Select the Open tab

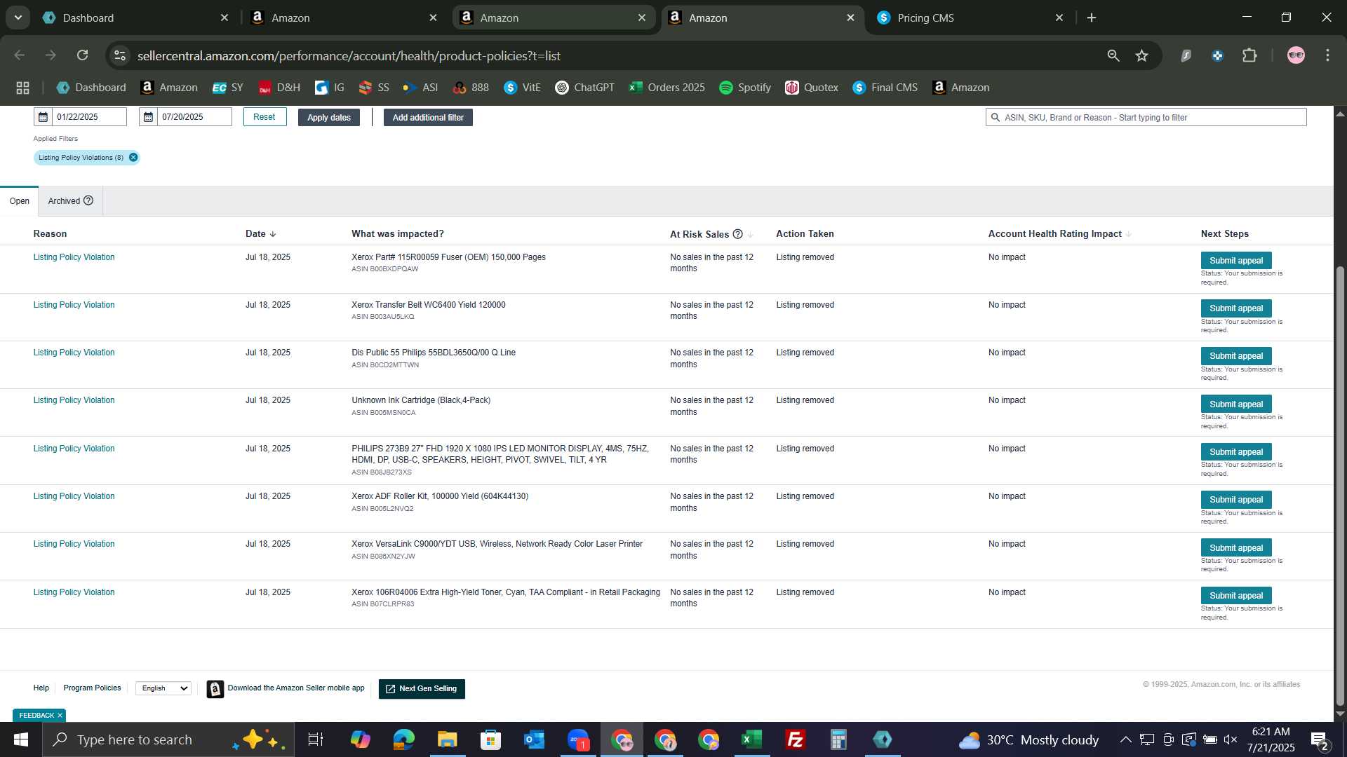[x=19, y=201]
